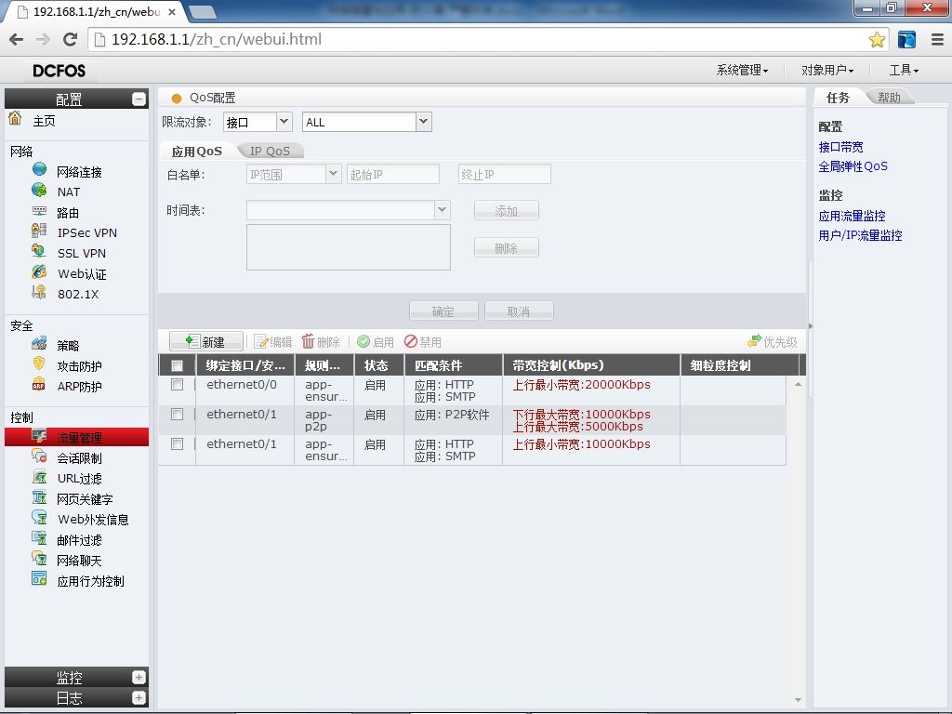Click the 会话限制 icon
Viewport: 952px width, 714px height.
click(39, 456)
